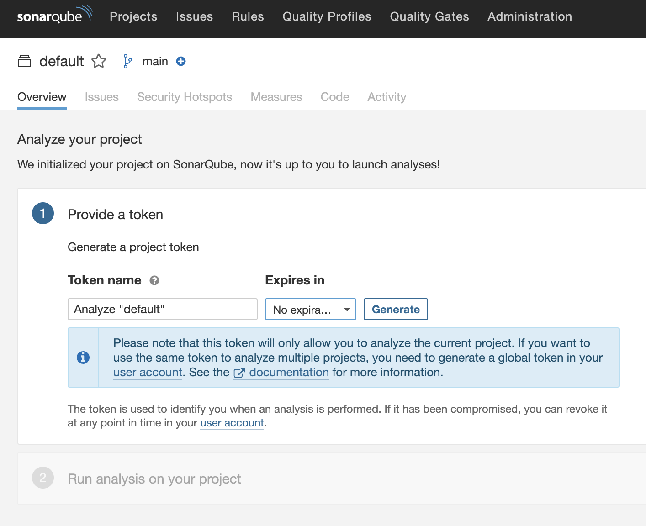
Task: Open the Expires in dropdown
Action: tap(310, 310)
